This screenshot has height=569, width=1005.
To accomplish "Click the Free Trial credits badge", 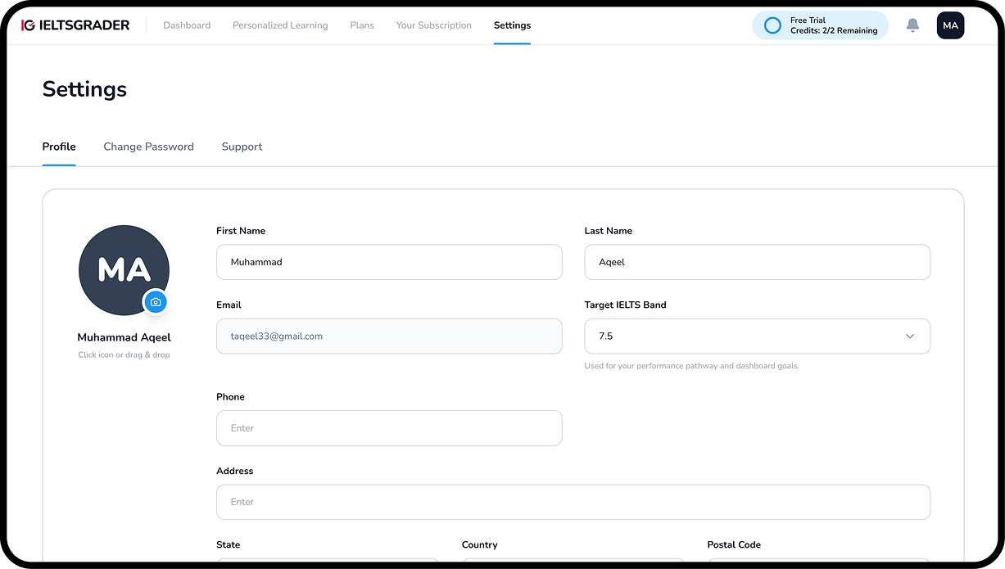I will [x=820, y=25].
